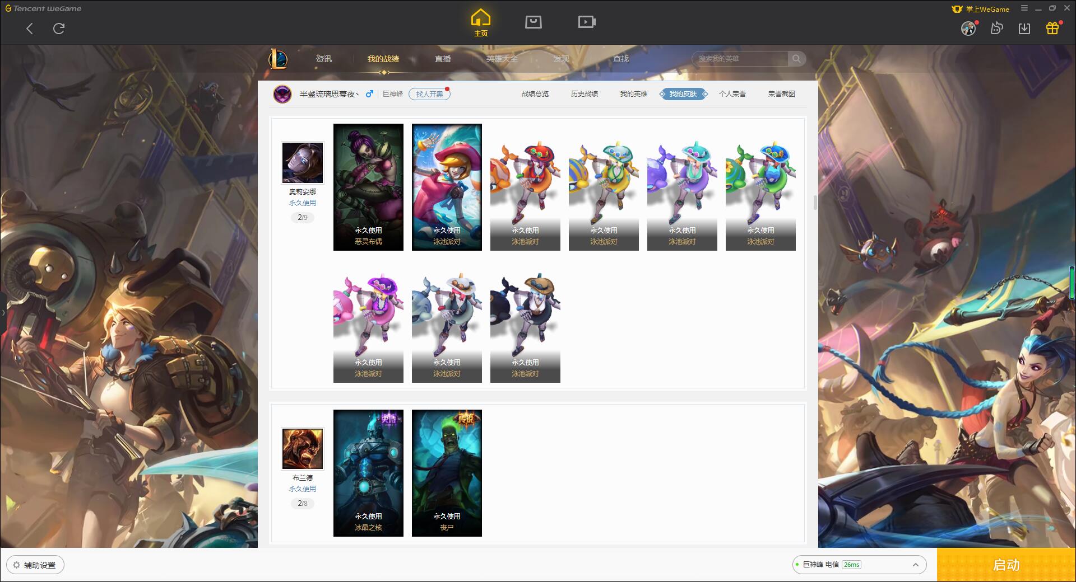Switch to the 英雄大全 tab

[x=502, y=59]
